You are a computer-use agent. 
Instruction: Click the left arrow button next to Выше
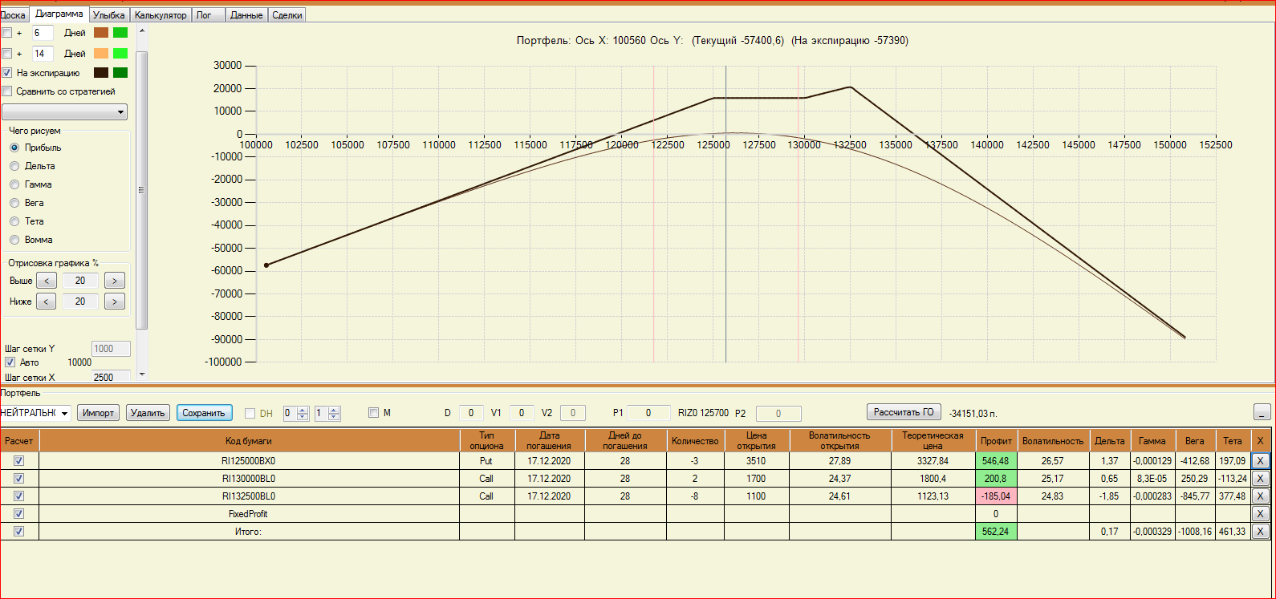47,281
